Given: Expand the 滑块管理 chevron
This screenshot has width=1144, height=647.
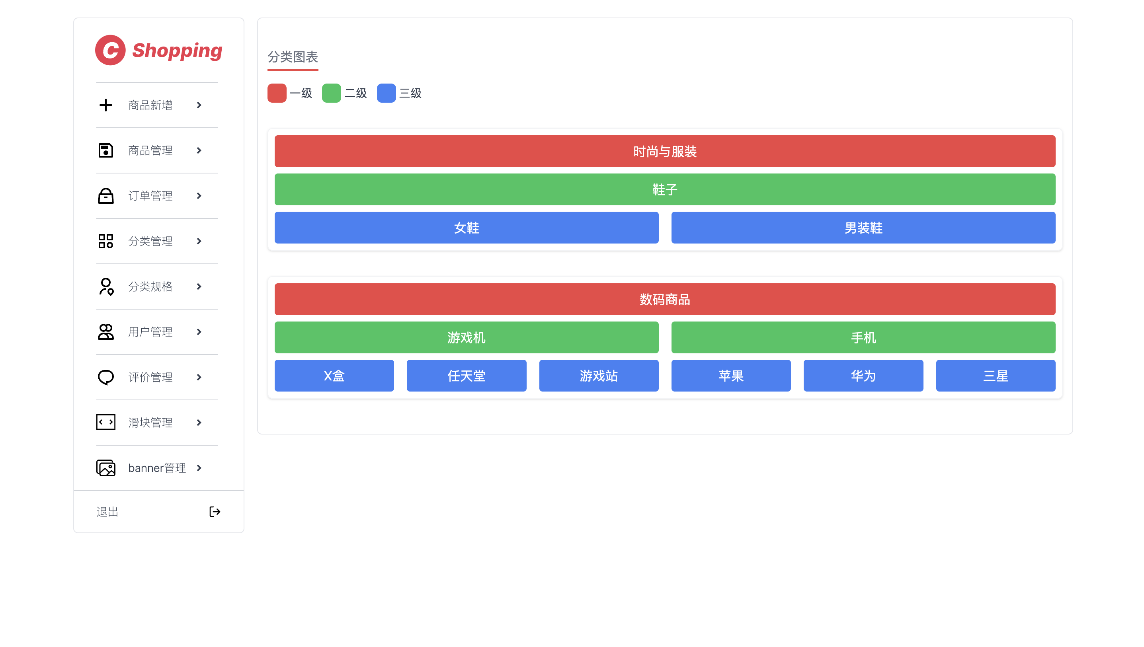Looking at the screenshot, I should point(199,423).
